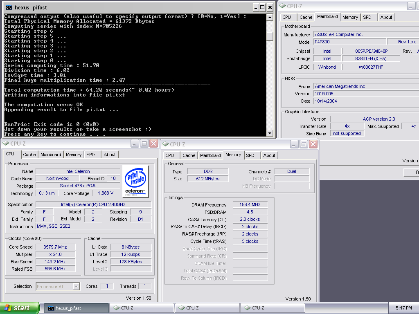Click the memory Size value 512 MBytes
This screenshot has width=419, height=314.
pyautogui.click(x=207, y=179)
